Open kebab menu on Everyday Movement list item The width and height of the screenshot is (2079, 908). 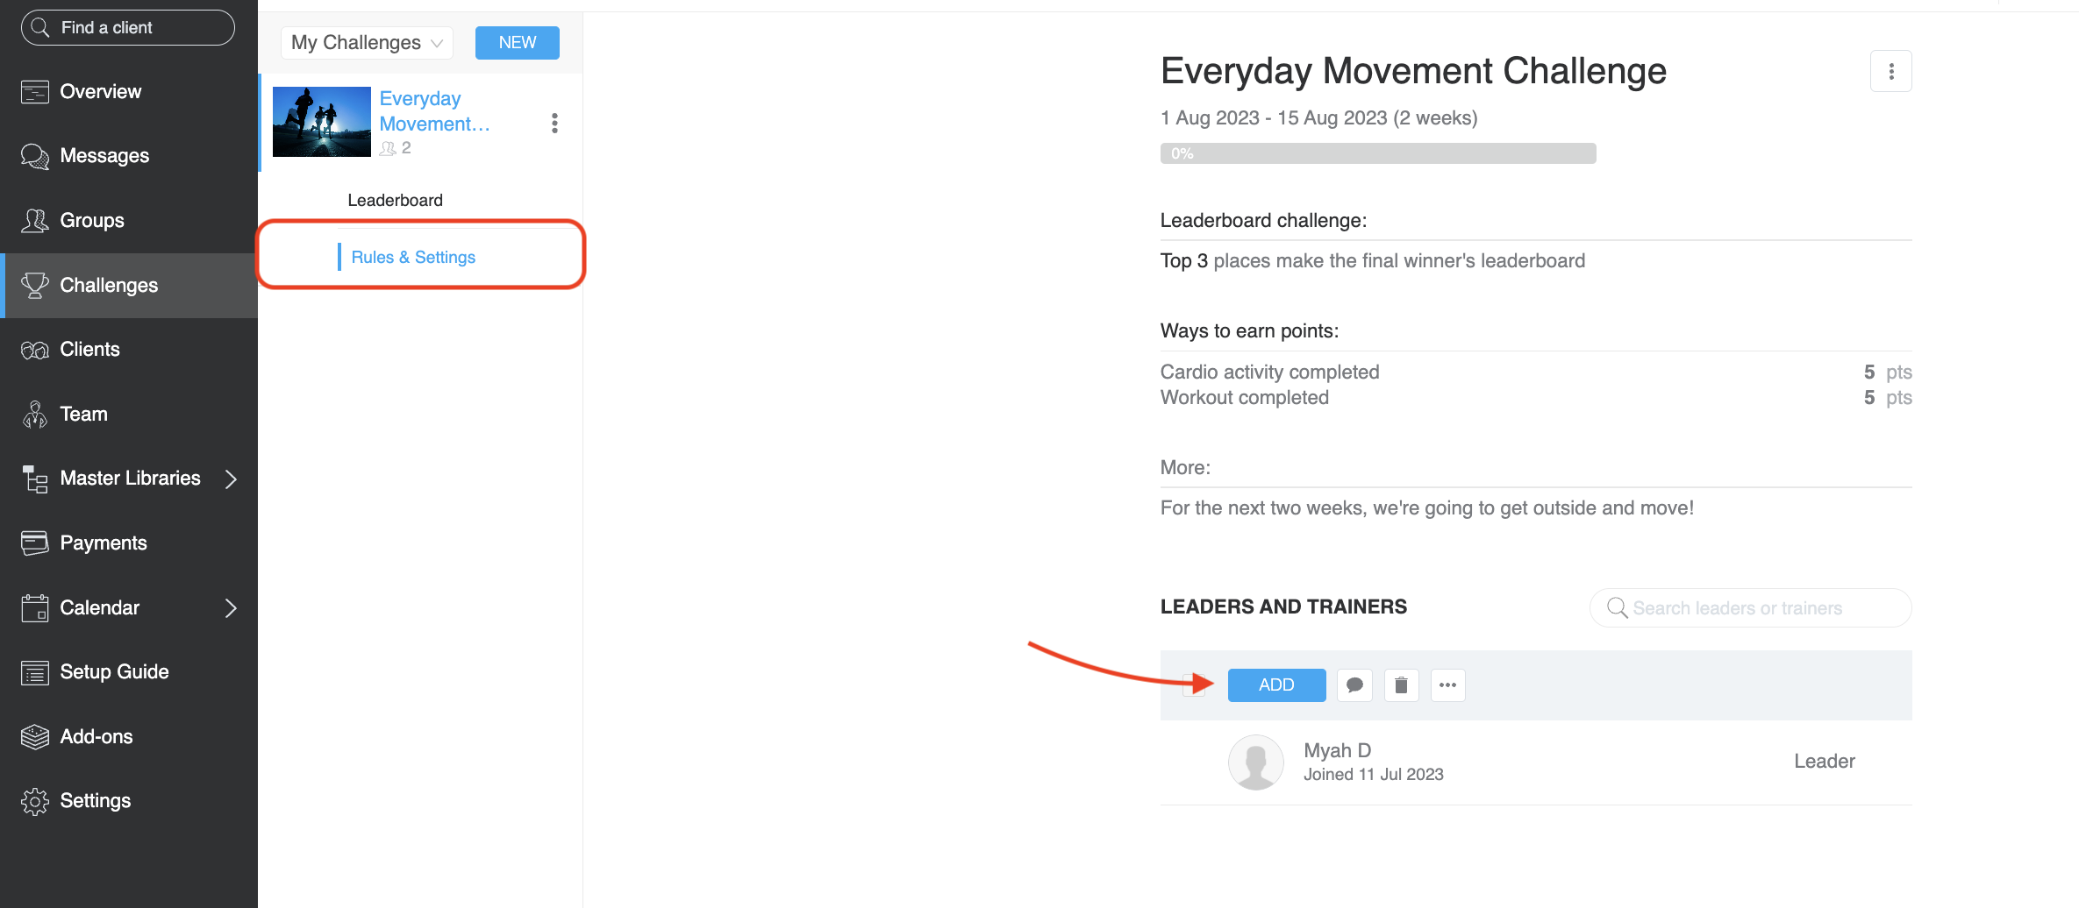pyautogui.click(x=554, y=123)
